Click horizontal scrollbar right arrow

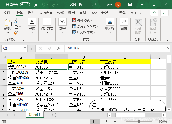tap(164, 115)
